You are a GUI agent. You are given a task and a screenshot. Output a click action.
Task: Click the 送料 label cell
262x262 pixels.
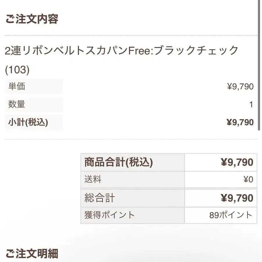[x=93, y=180]
